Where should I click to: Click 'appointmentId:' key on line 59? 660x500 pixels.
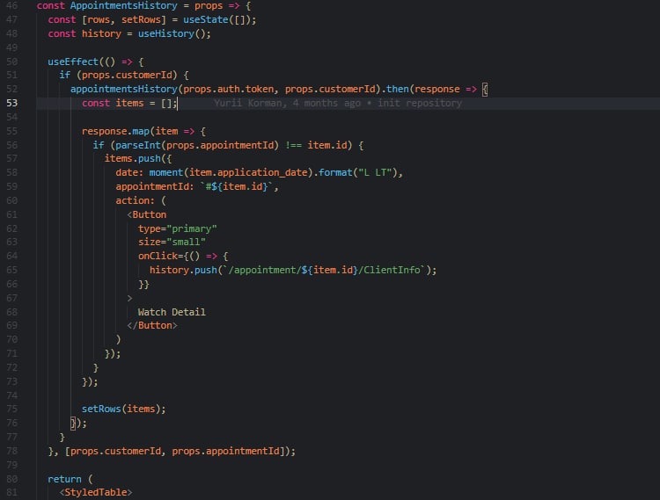pyautogui.click(x=155, y=186)
